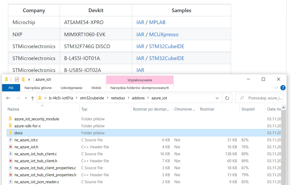
Task: Click the New folder quick-access icon
Action: click(23, 79)
